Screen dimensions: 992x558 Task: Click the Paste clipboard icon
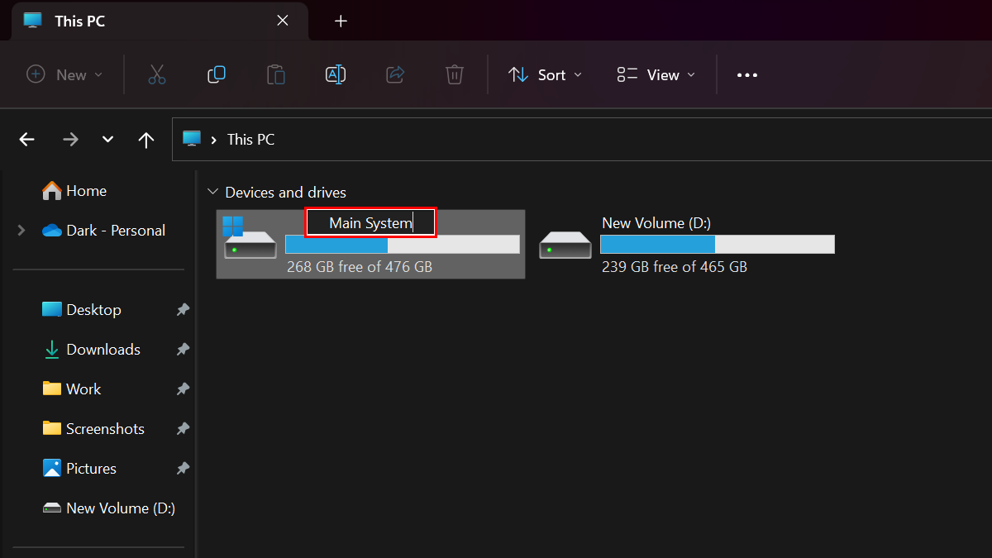pos(276,75)
